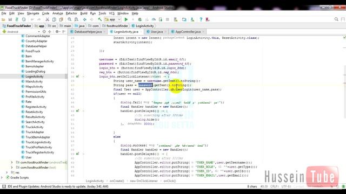Viewport: 346px width, 194px height.
Task: Click the src breadcrumb in navigation bar
Action: tap(54, 26)
